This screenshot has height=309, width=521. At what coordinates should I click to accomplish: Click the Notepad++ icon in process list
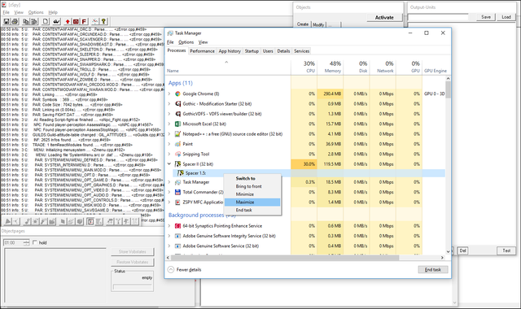click(x=177, y=133)
